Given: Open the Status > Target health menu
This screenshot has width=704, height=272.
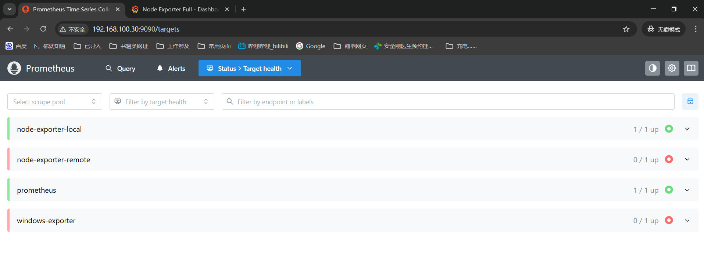Looking at the screenshot, I should coord(250,68).
